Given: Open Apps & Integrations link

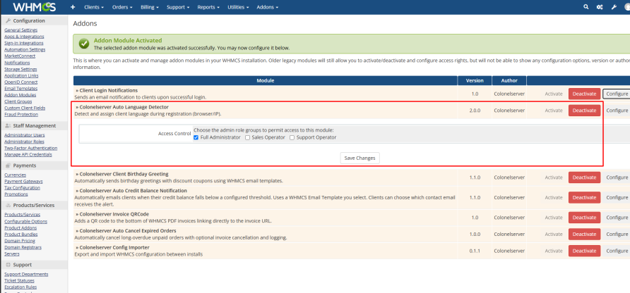Looking at the screenshot, I should click(24, 37).
